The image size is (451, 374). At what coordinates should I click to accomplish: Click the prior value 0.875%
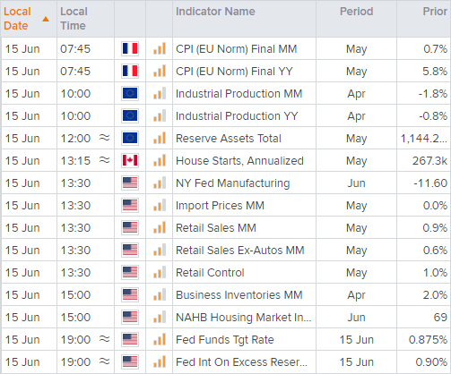pyautogui.click(x=428, y=340)
